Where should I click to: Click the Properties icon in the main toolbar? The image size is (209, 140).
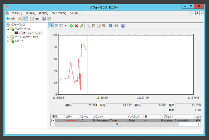[32, 19]
